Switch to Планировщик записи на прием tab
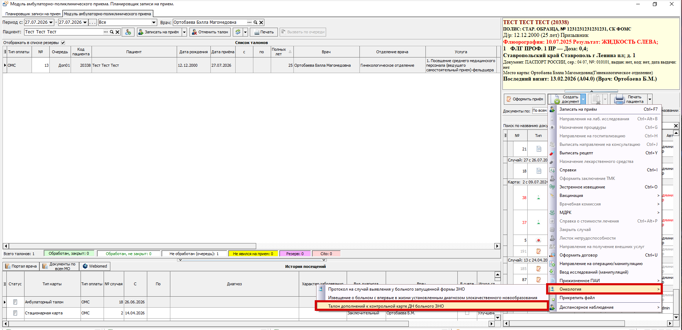 pos(33,14)
